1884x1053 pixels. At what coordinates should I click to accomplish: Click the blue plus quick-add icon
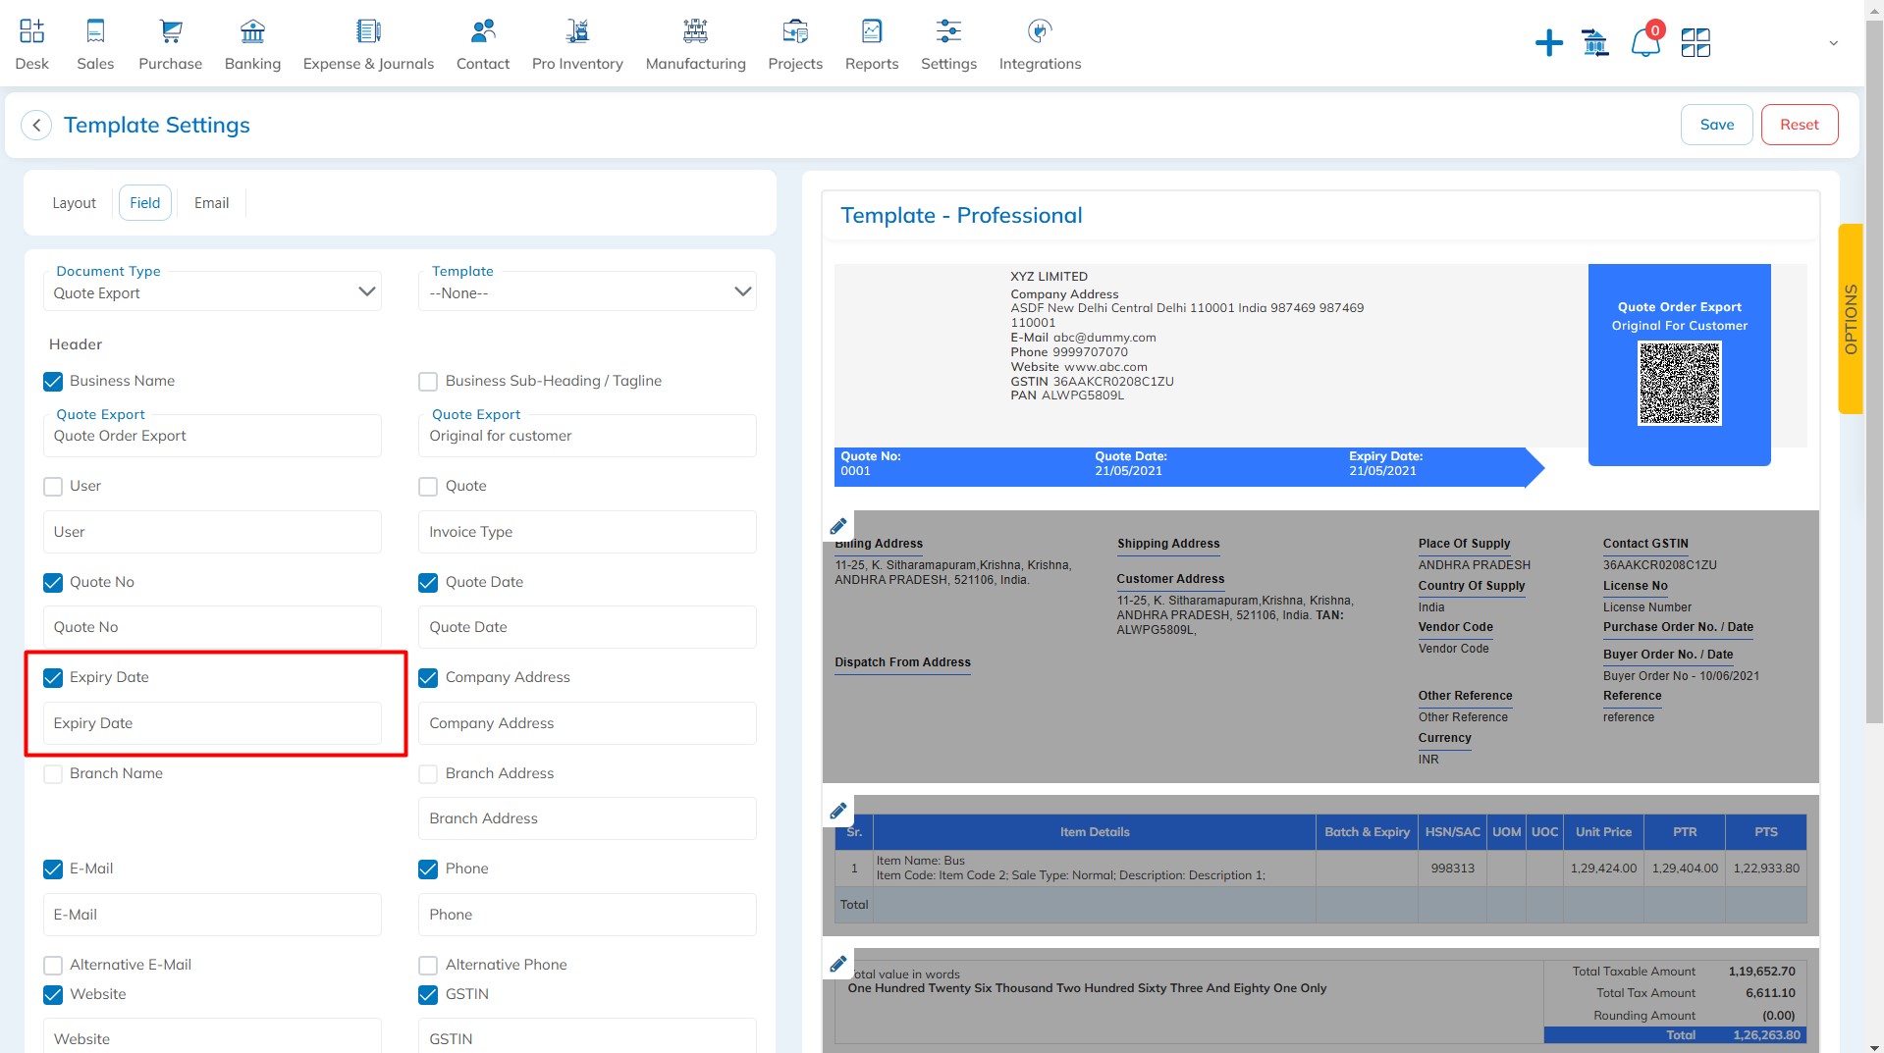[x=1548, y=42]
